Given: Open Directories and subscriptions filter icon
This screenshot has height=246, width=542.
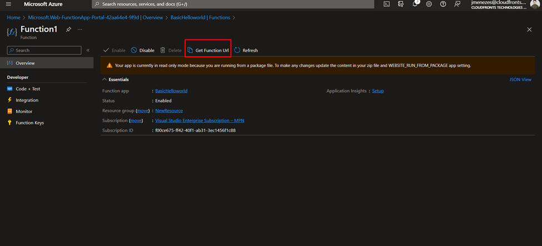Looking at the screenshot, I should point(401,4).
